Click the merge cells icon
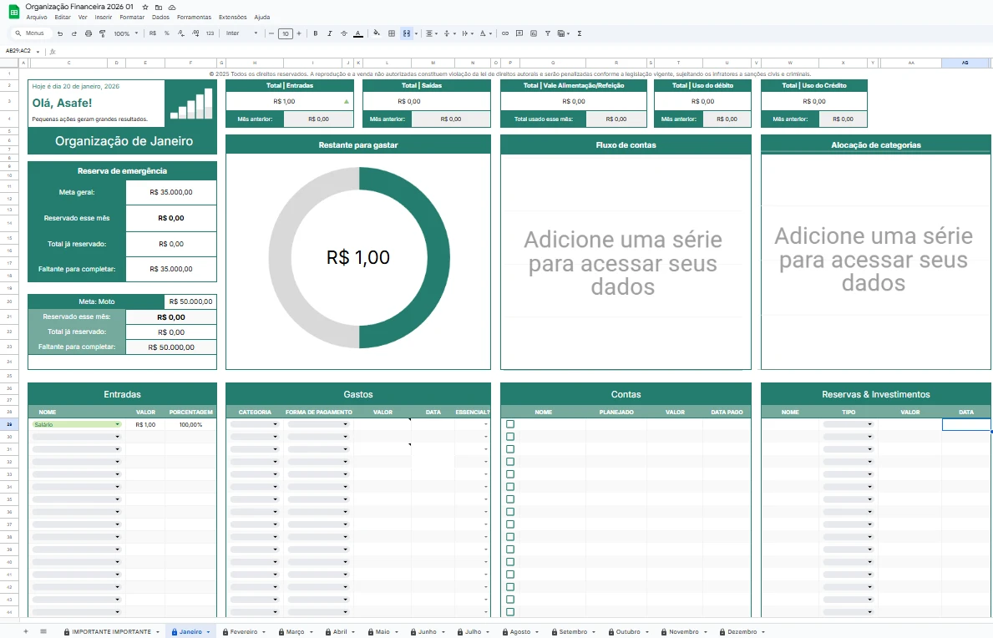The image size is (993, 638). (x=406, y=33)
